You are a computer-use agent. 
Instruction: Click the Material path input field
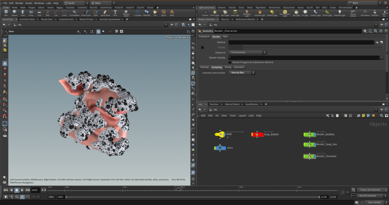coord(301,42)
